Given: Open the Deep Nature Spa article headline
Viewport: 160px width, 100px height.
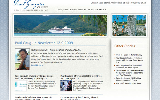Looking at the screenshot, I should pyautogui.click(x=34, y=77).
